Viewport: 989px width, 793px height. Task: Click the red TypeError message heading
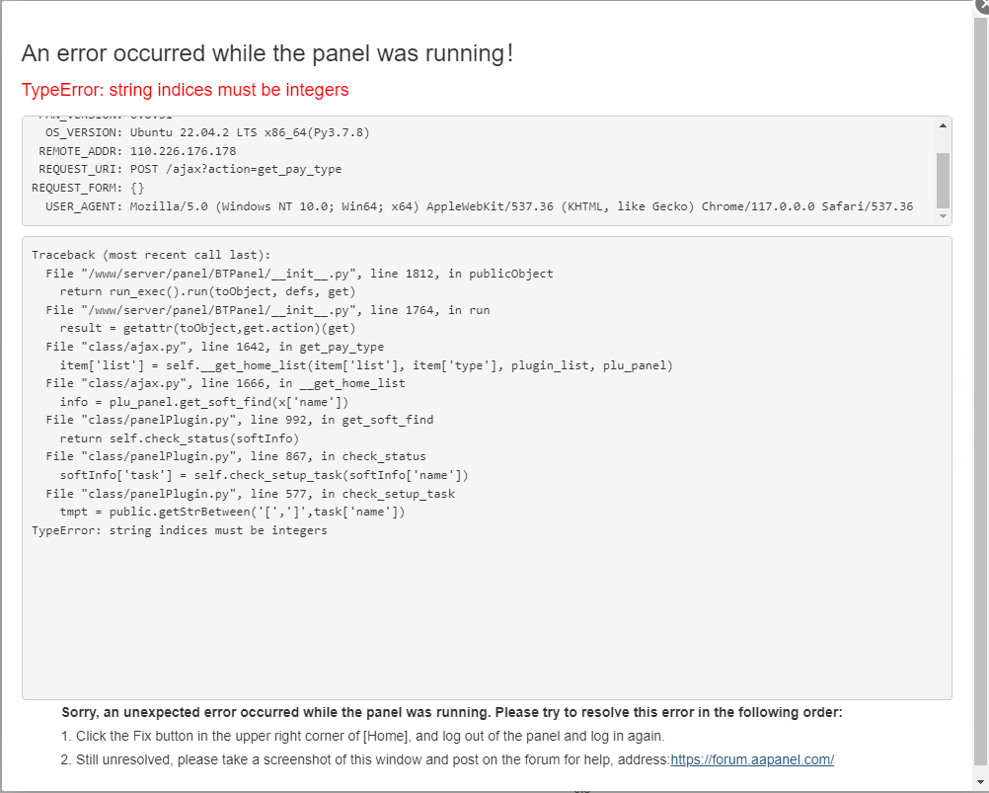(185, 90)
